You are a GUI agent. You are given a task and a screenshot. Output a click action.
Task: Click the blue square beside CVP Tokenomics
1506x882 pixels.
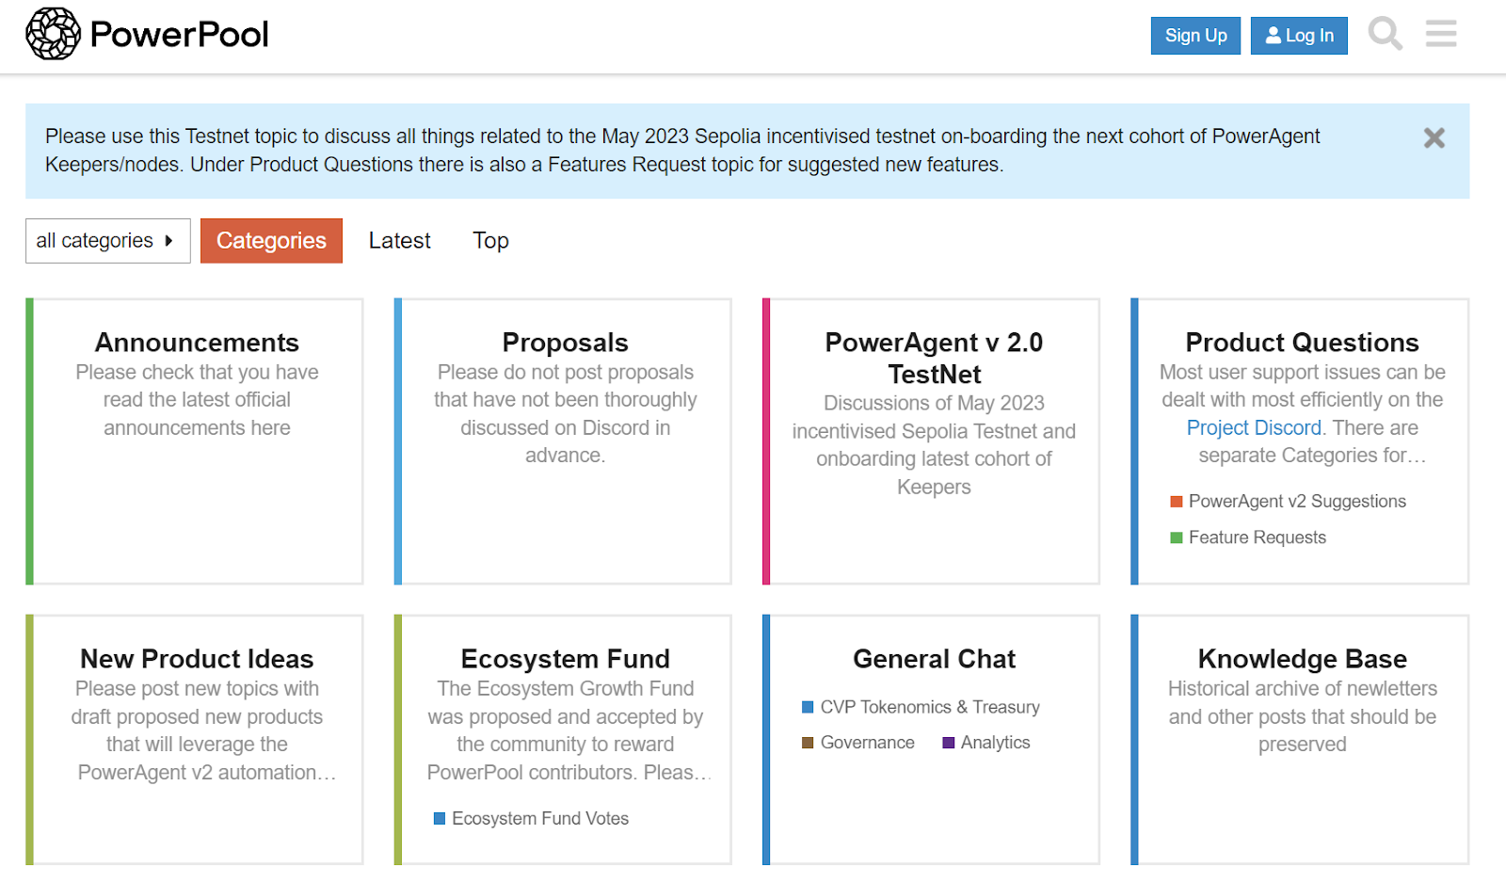(807, 707)
